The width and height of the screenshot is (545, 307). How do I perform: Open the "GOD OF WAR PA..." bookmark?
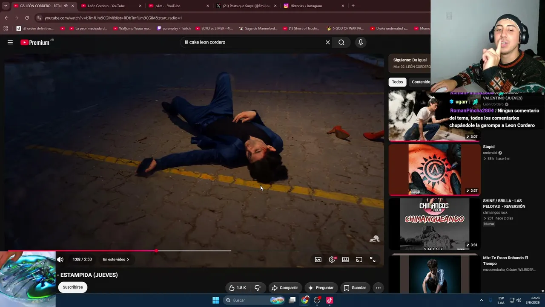345,29
